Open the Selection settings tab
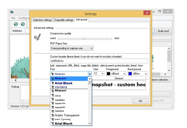Viewport: 187px width, 128px height. [42, 20]
